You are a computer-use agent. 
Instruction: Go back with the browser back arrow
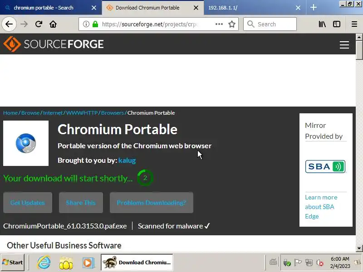[9, 24]
